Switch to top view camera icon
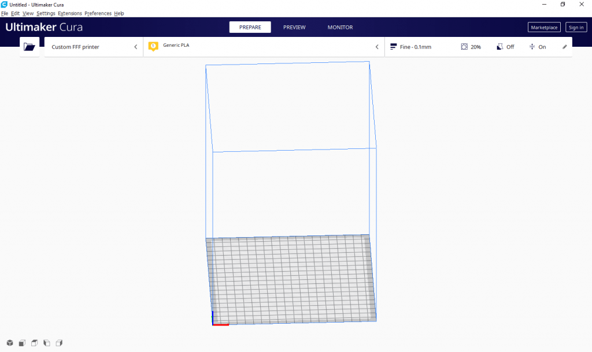This screenshot has height=352, width=592. click(34, 343)
